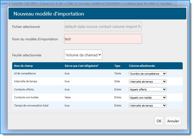The width and height of the screenshot is (194, 138).
Task: Click the Entier type in Temps de conversation row
Action: (x=118, y=106)
